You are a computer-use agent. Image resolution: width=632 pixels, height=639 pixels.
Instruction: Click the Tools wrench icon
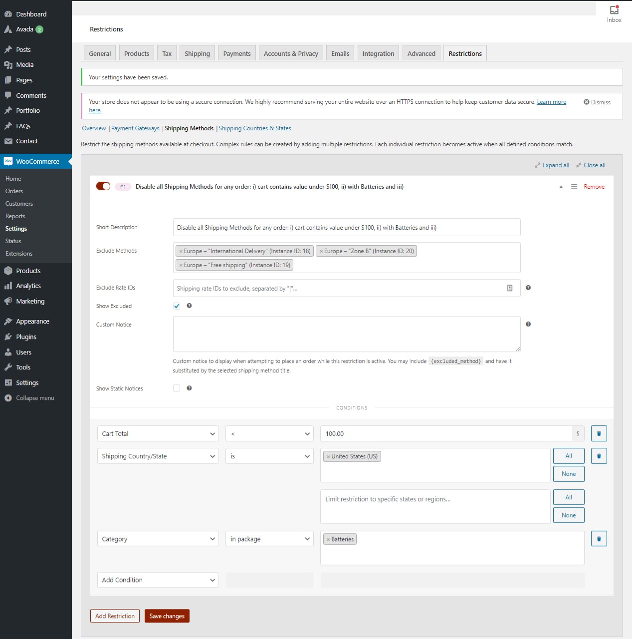coord(8,367)
